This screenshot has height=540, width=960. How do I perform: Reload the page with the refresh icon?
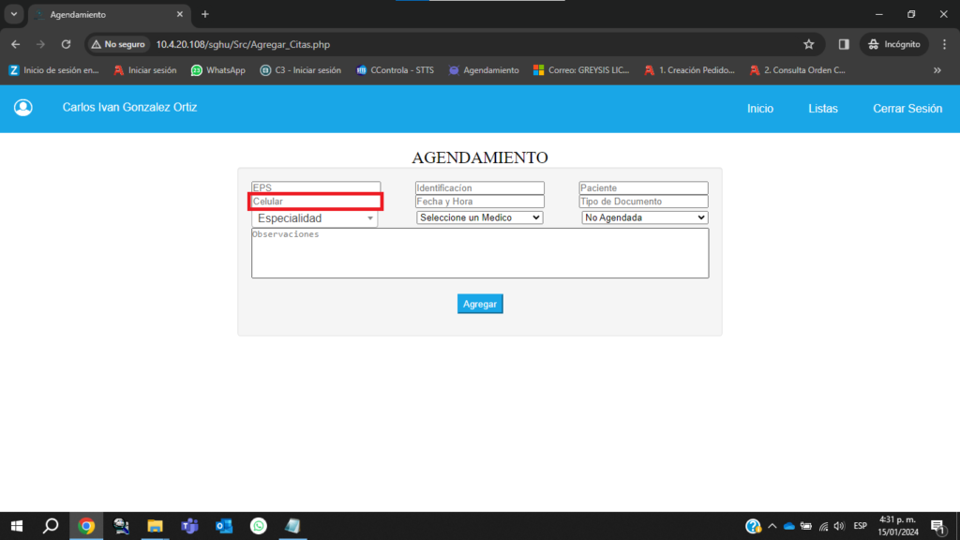(66, 44)
